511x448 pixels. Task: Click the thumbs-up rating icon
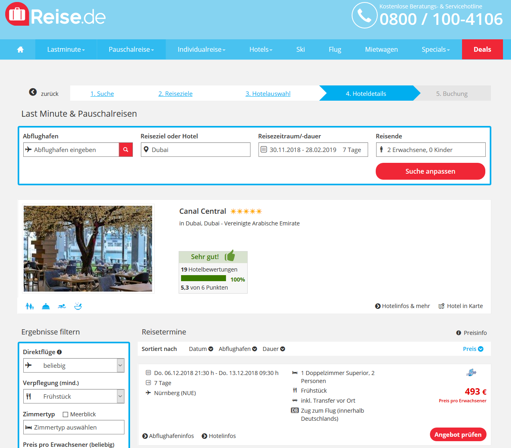230,256
